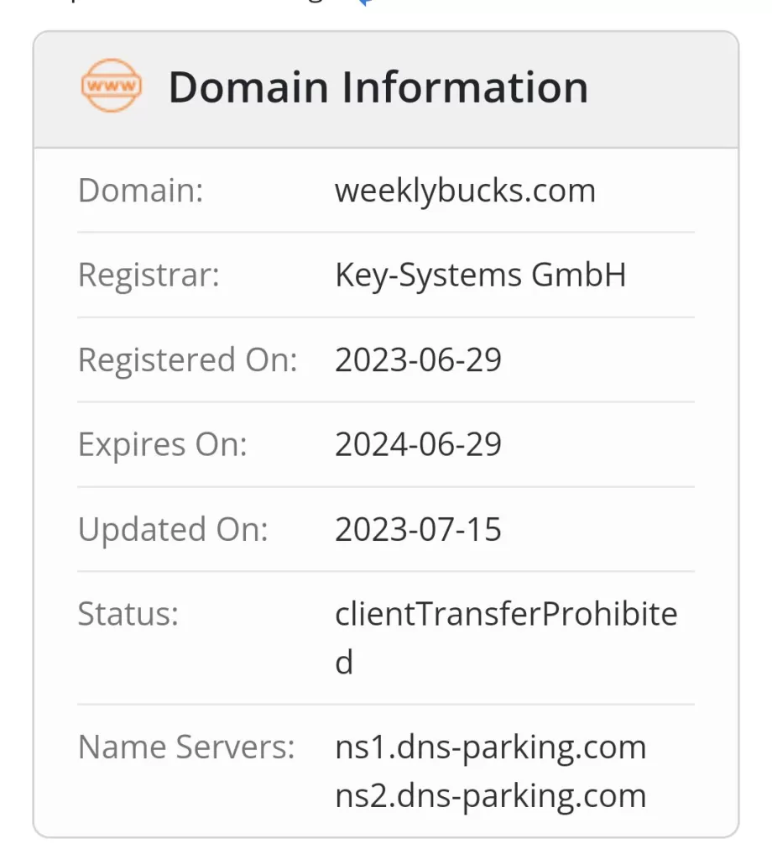
Task: Click the updated date 2023-07-15
Action: [418, 529]
